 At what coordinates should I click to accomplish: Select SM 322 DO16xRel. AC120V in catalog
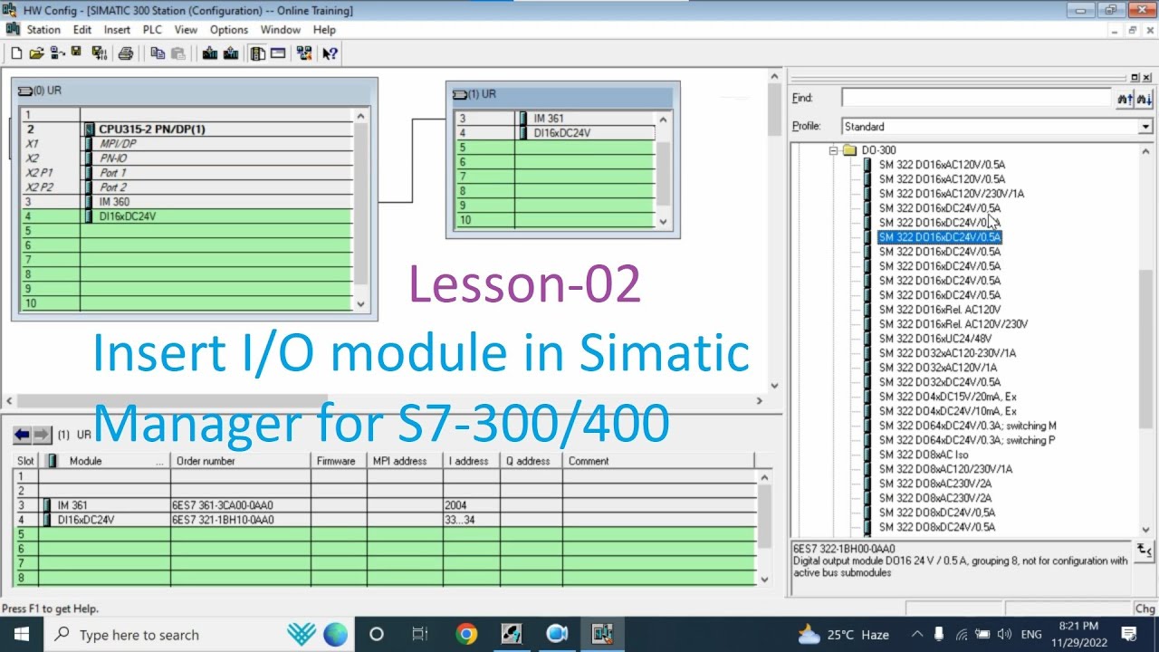pos(940,310)
